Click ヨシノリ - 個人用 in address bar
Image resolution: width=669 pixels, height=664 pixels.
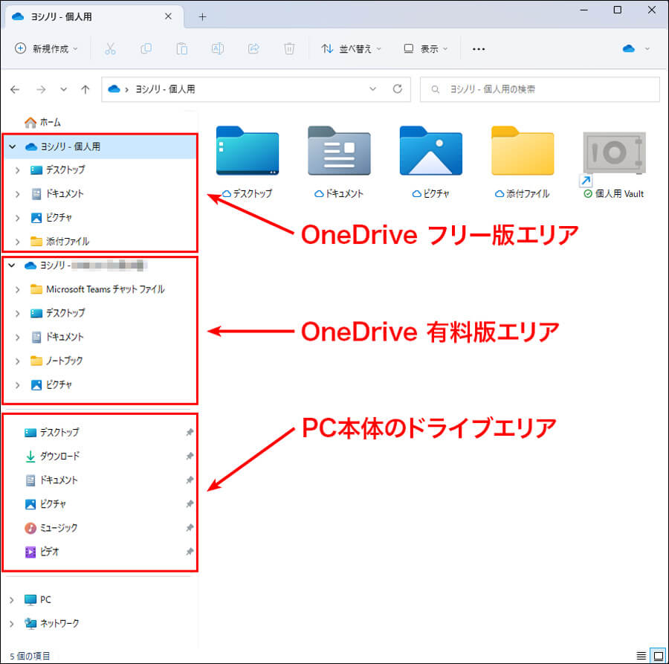(x=165, y=89)
